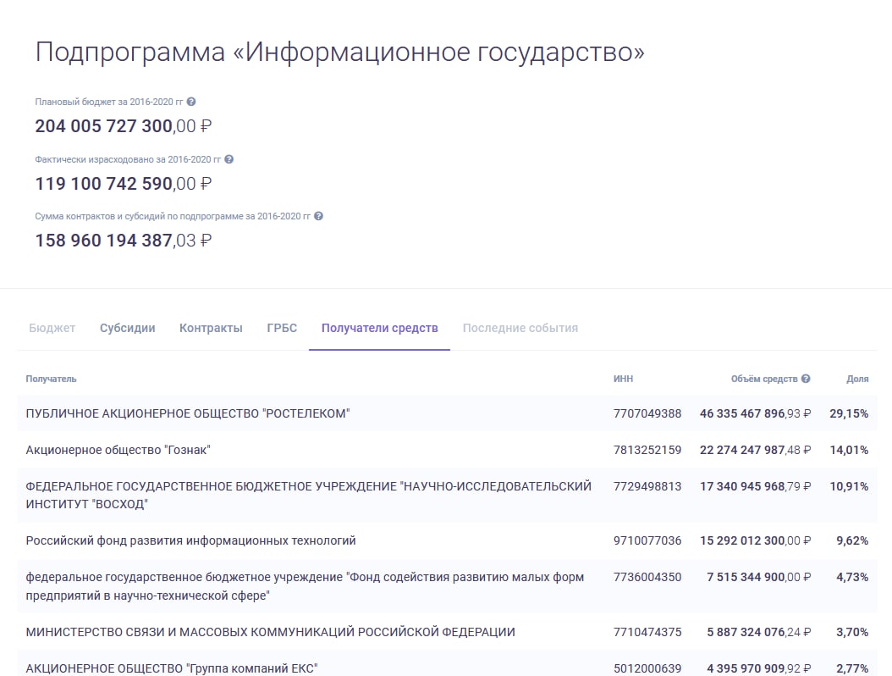Click share value 4,73%

(x=852, y=577)
